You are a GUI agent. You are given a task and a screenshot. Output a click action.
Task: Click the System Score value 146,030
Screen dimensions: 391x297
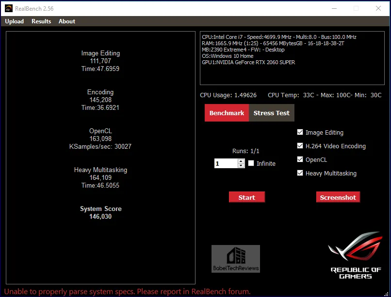tap(100, 217)
